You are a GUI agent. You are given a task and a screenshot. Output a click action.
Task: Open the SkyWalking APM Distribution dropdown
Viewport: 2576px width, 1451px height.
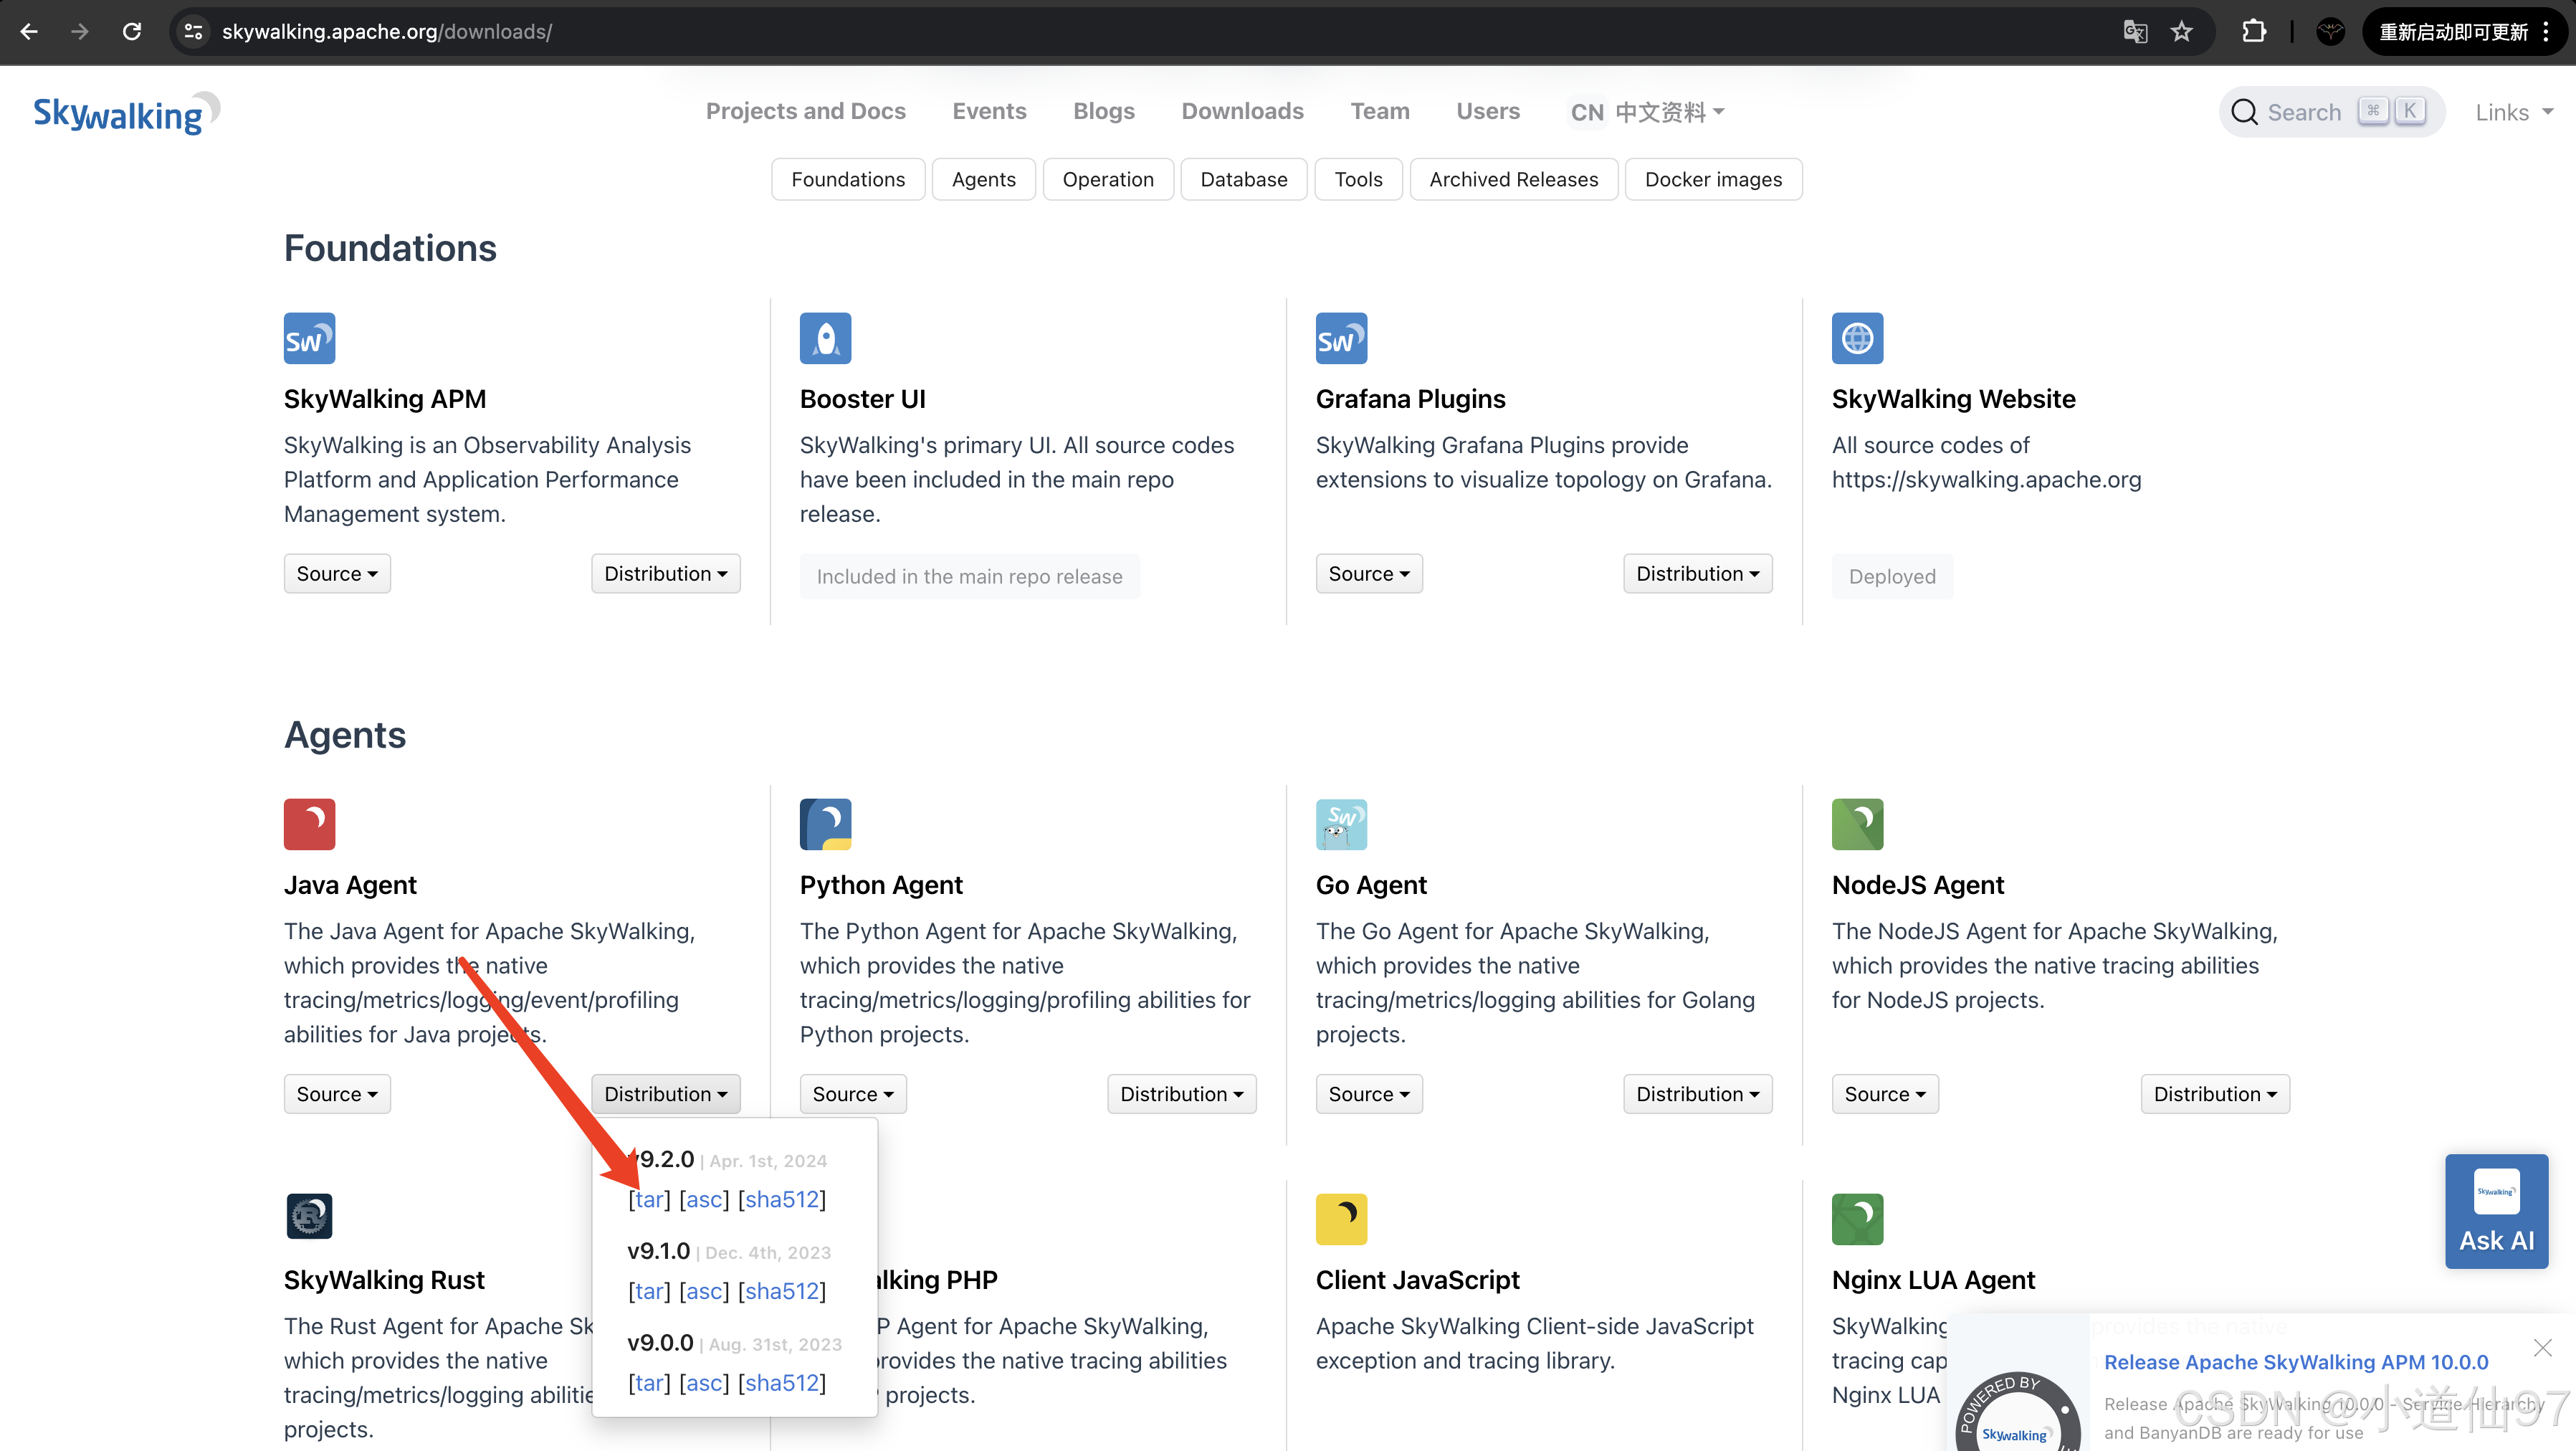click(665, 573)
